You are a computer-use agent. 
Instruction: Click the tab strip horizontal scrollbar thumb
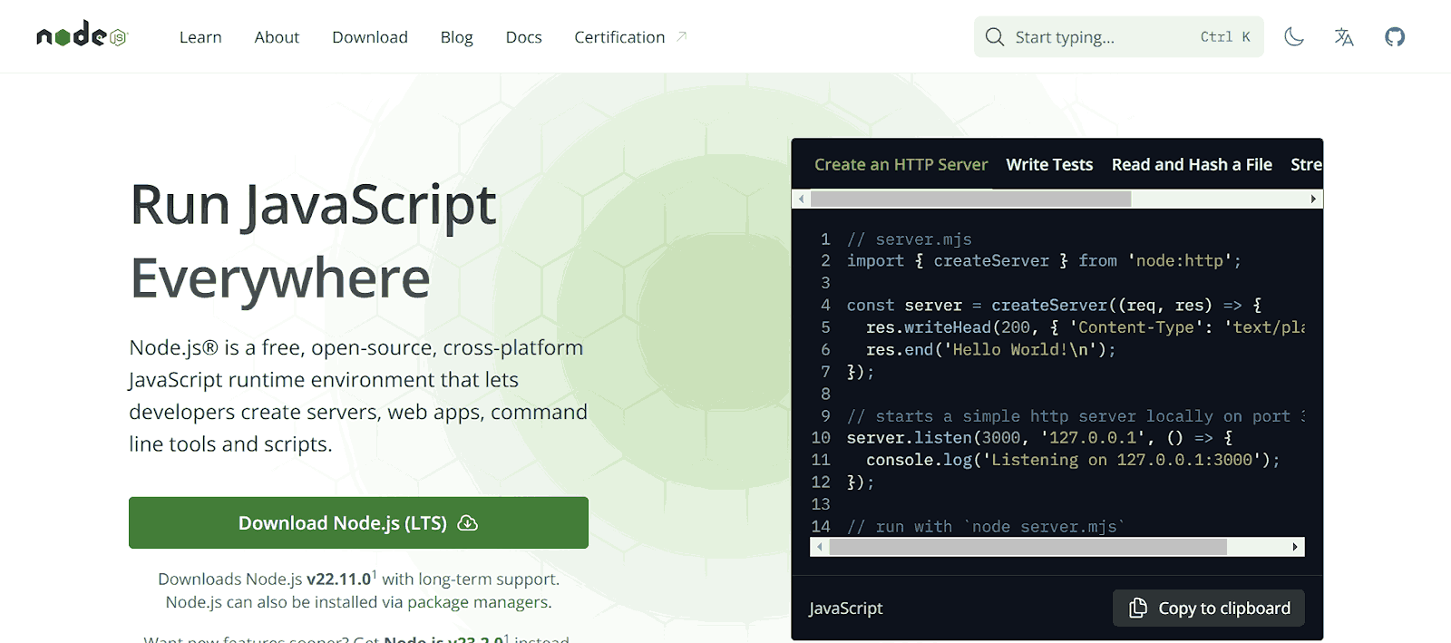point(970,199)
